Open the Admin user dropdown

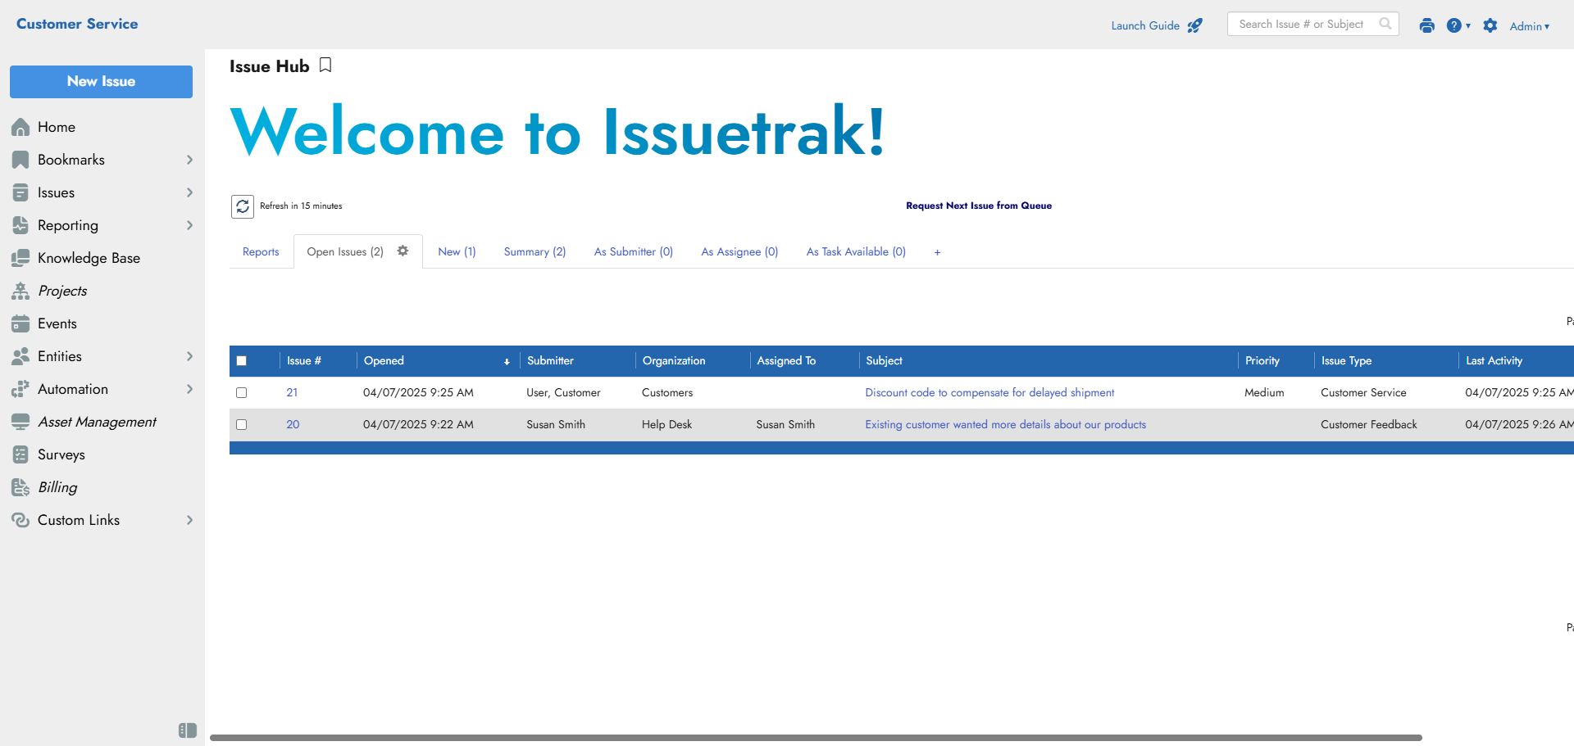tap(1530, 26)
